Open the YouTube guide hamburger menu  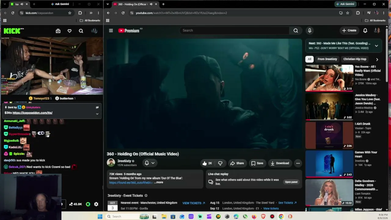pos(111,31)
